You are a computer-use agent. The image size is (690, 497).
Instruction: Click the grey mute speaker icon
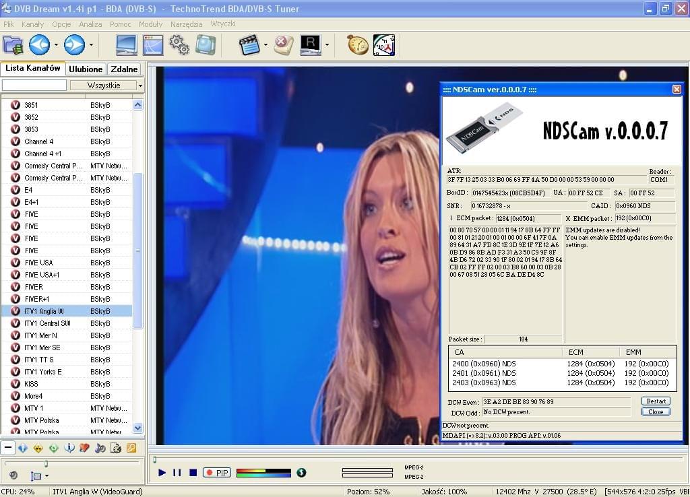pos(13,475)
